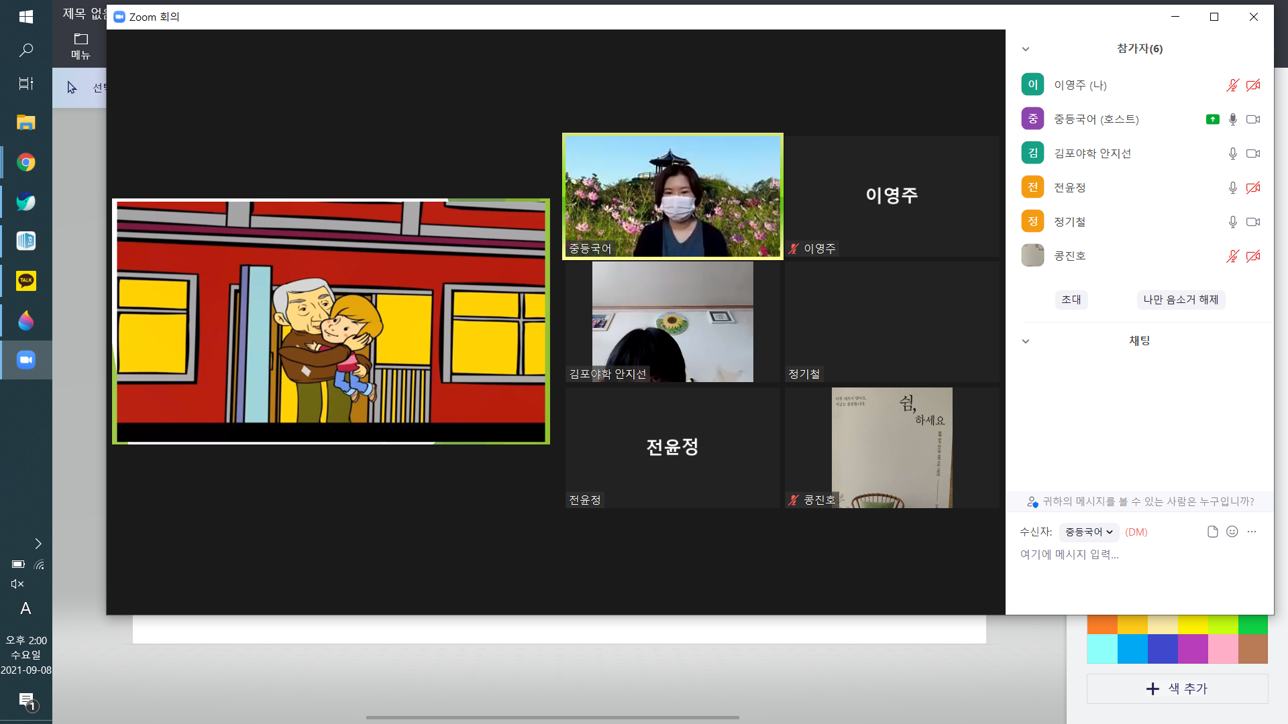Select the 정기철 video tile

(892, 322)
